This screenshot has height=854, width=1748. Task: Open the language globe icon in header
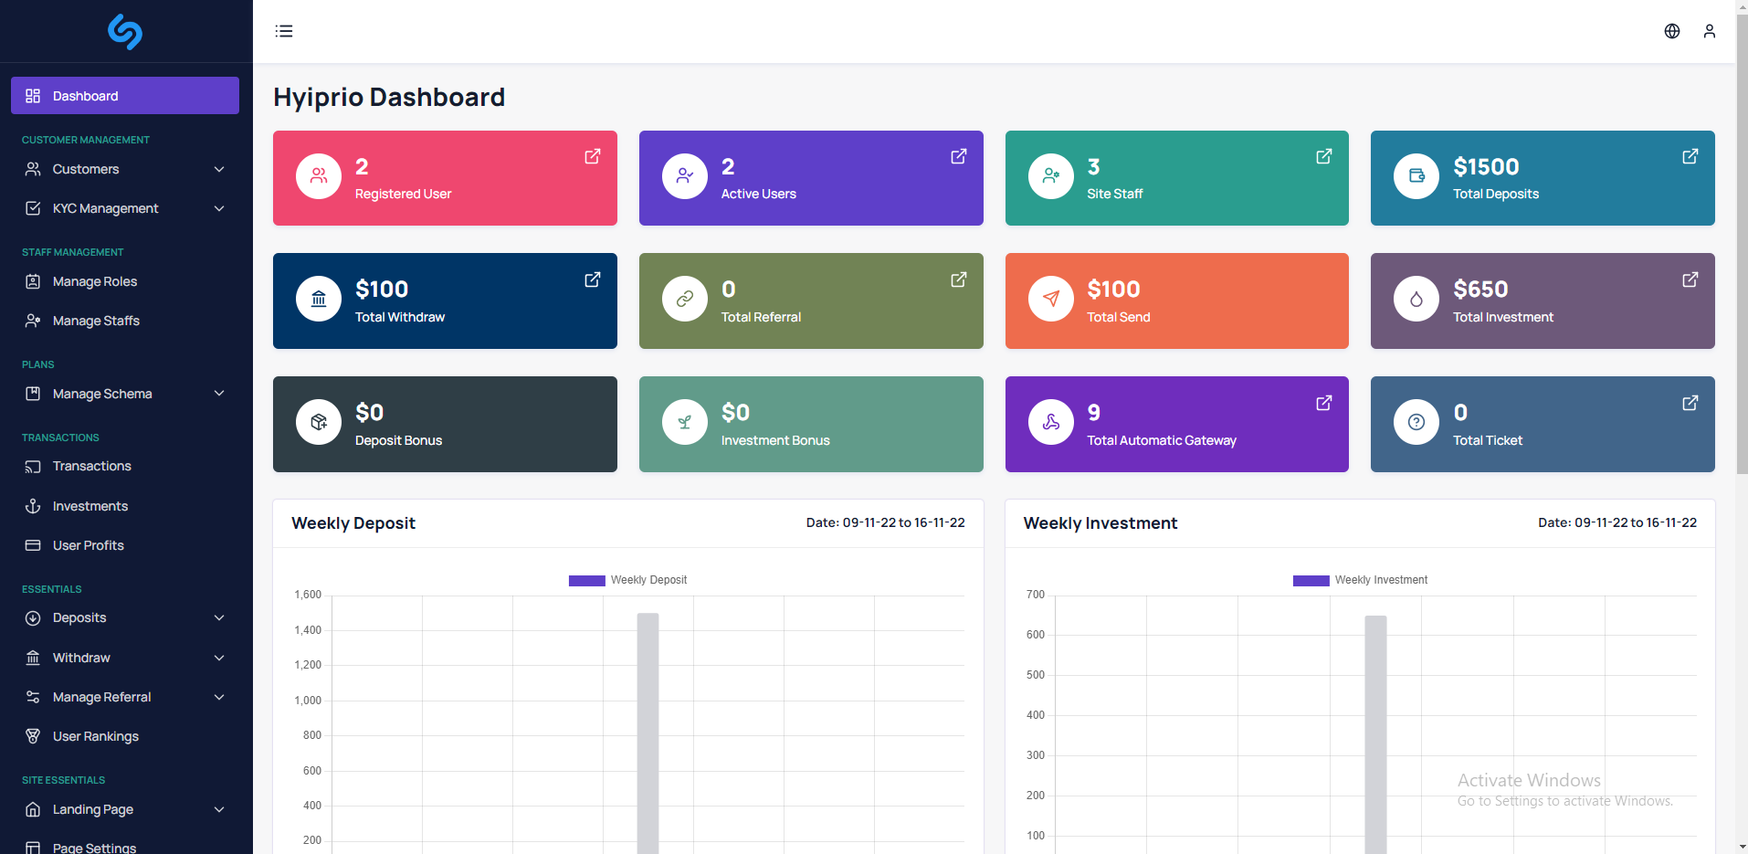(1672, 31)
